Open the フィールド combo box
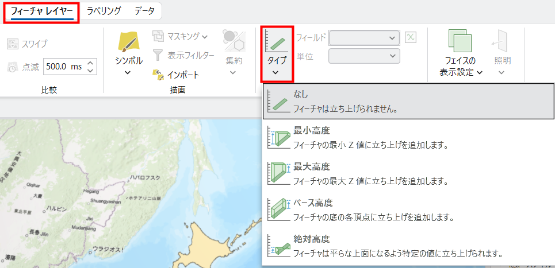 coord(364,38)
